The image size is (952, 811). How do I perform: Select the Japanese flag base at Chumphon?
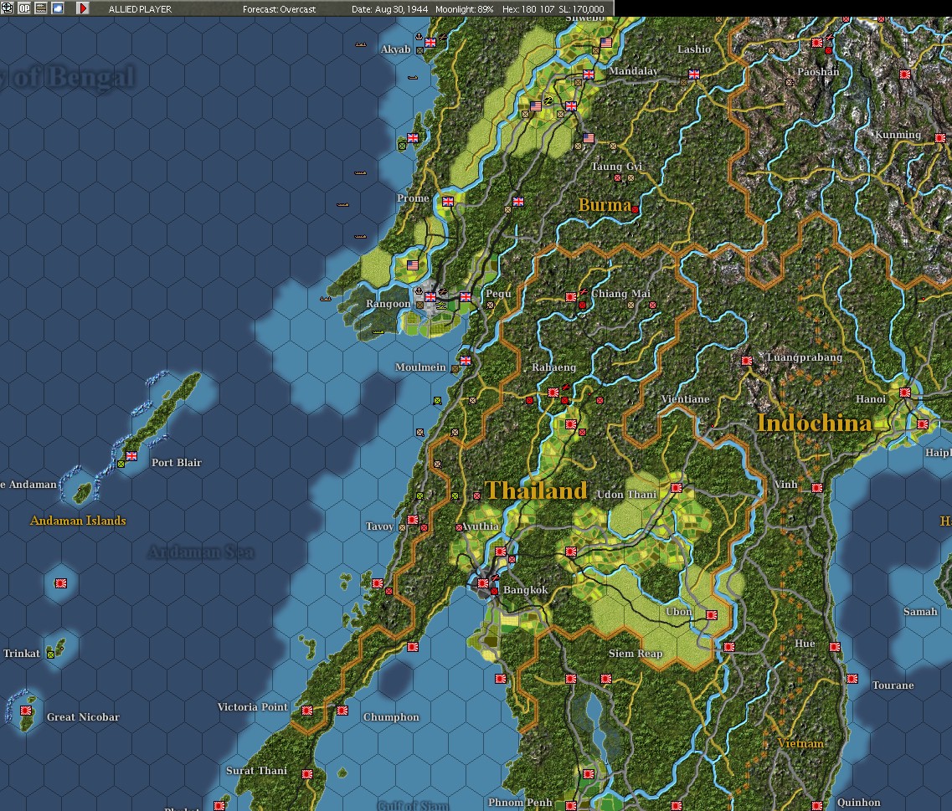point(342,711)
